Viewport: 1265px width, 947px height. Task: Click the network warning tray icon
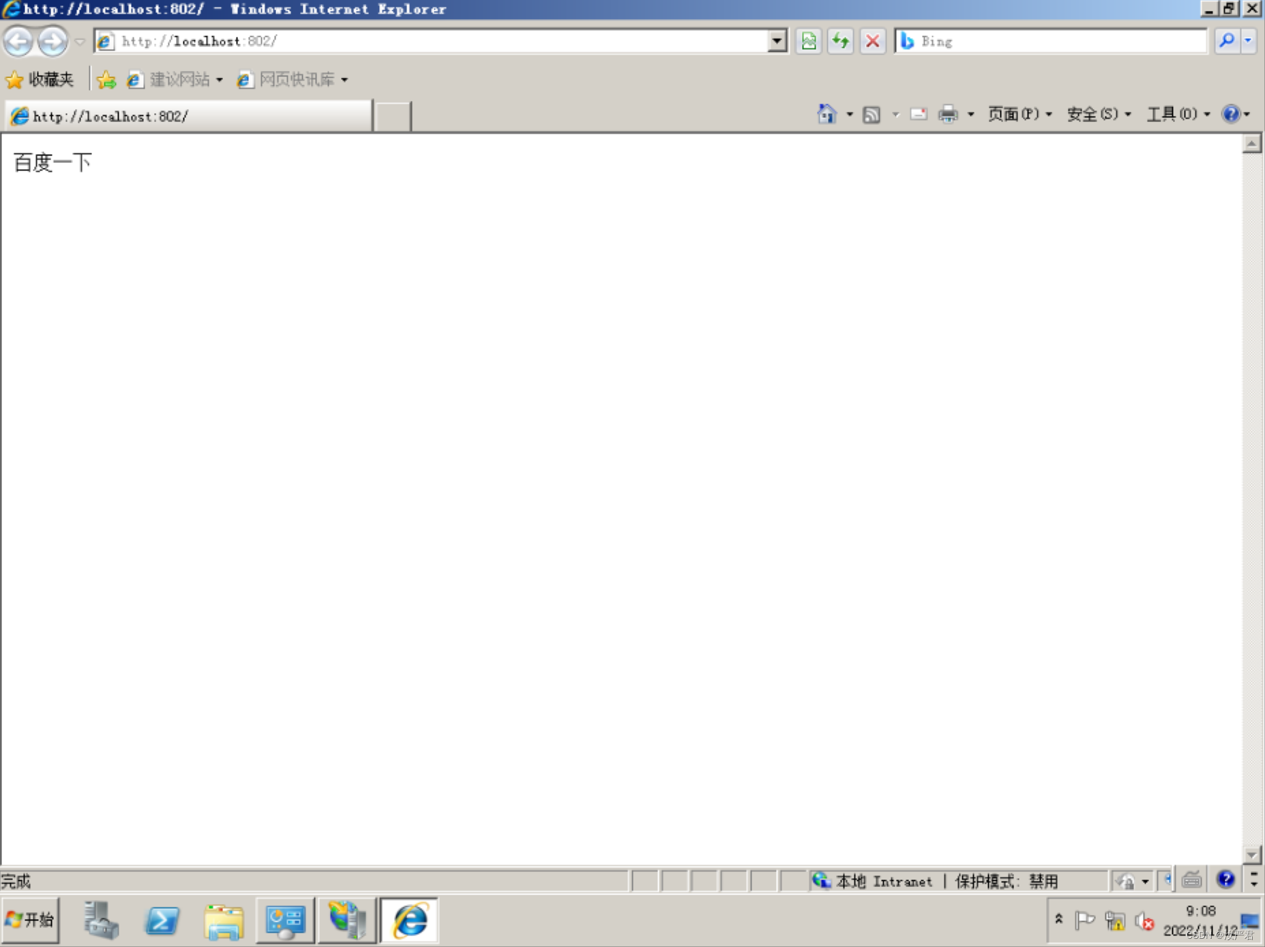[x=1115, y=921]
